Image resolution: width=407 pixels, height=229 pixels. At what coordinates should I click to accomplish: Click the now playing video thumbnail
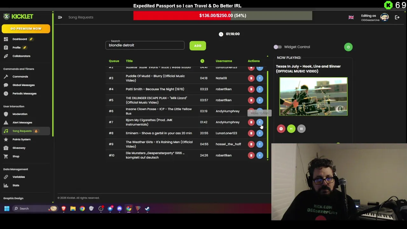314,96
